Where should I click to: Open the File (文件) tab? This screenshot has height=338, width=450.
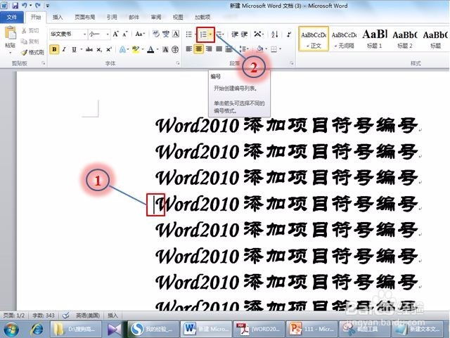pyautogui.click(x=12, y=17)
